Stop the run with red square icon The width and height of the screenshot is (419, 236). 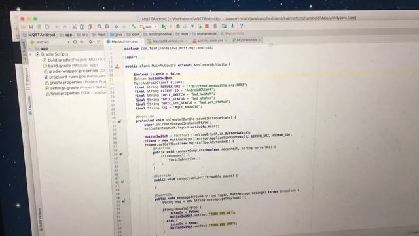pos(207,26)
